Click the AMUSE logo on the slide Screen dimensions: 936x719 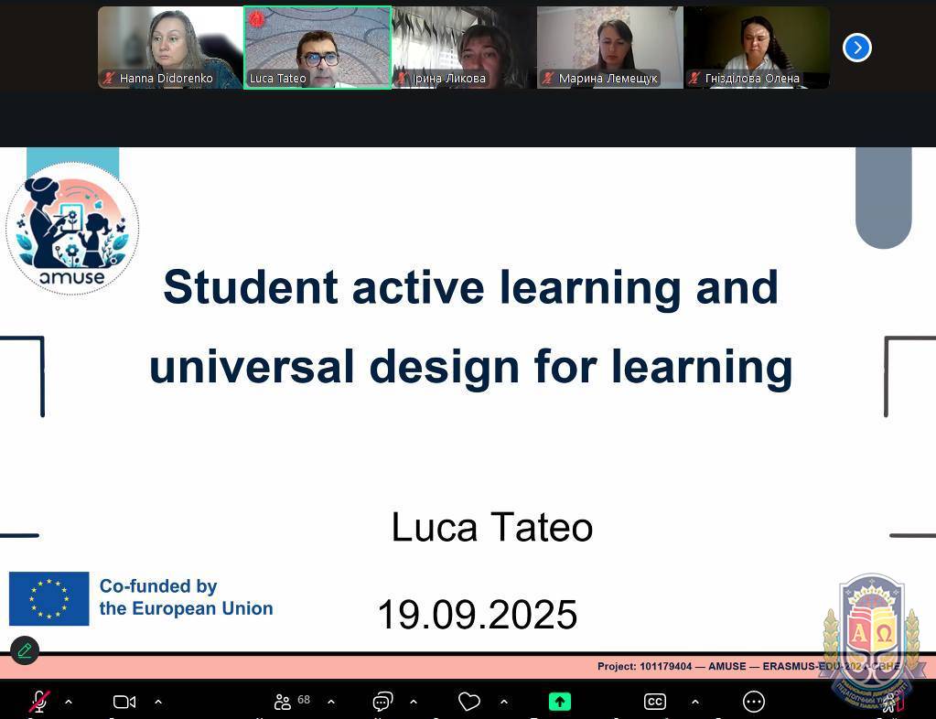(72, 229)
